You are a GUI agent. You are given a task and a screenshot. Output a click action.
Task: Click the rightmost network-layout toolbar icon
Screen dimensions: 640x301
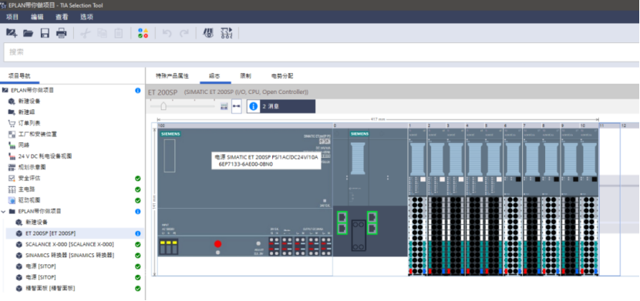point(227,33)
